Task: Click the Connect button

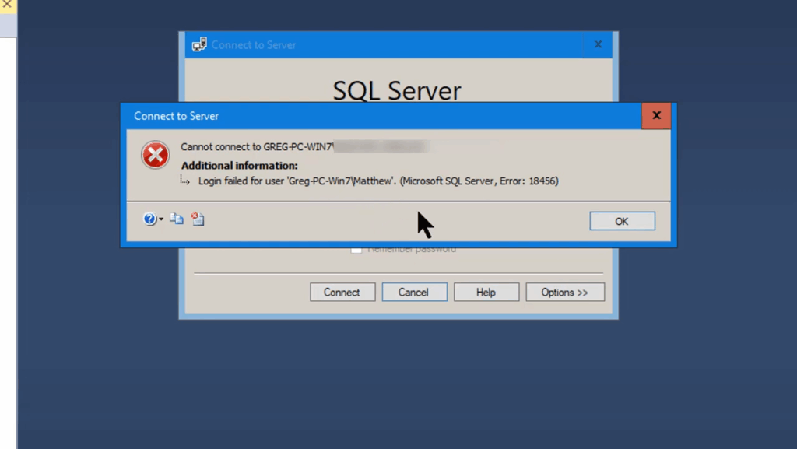Action: click(342, 292)
